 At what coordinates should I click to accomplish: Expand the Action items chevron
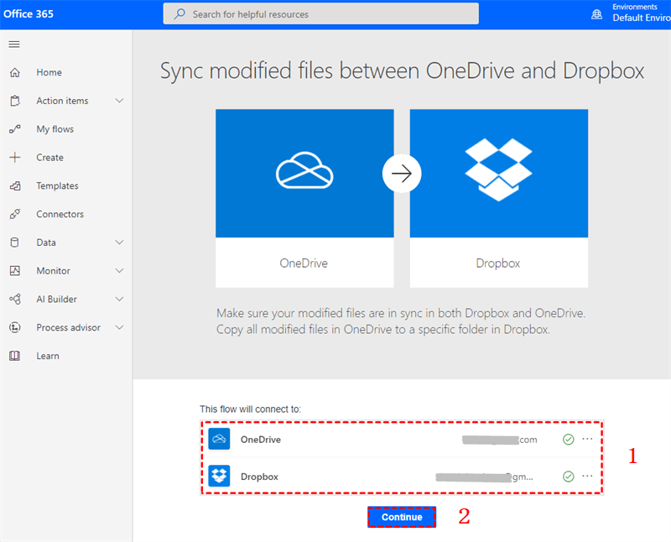click(119, 101)
